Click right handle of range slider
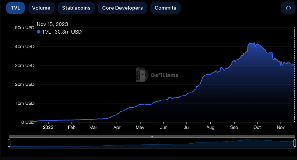The height and width of the screenshot is (160, 297). point(295,143)
